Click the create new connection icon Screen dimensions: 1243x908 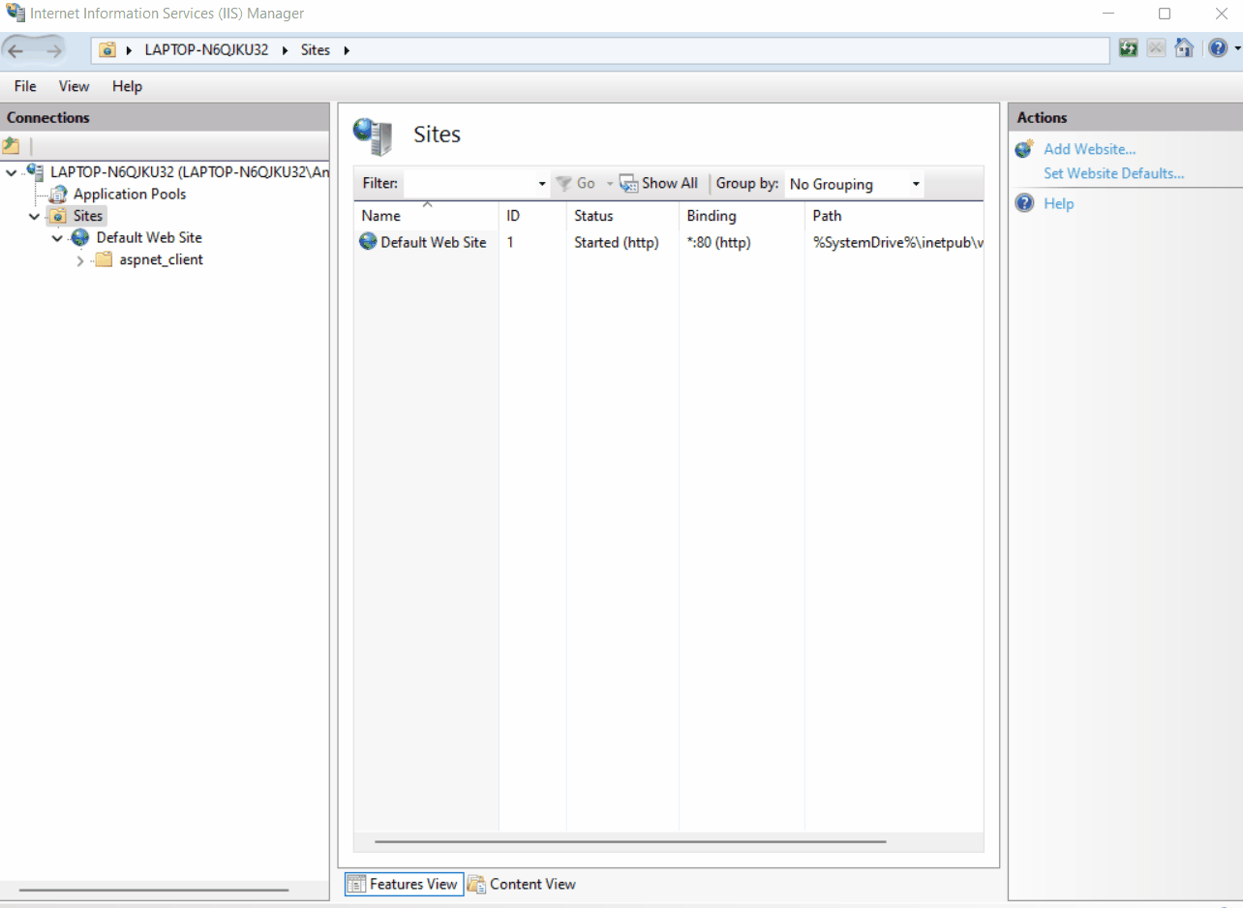click(12, 146)
